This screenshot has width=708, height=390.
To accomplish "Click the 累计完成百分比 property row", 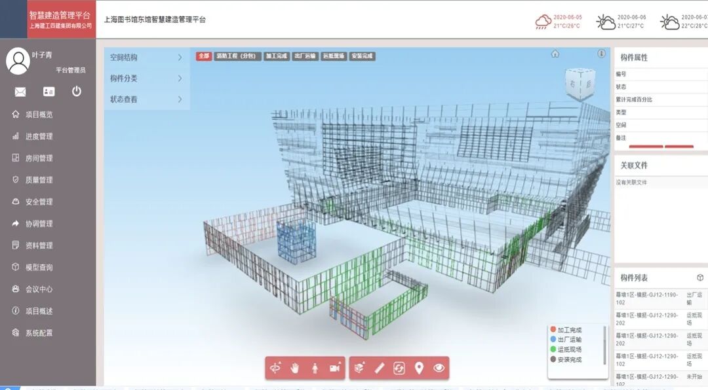I will tap(661, 99).
